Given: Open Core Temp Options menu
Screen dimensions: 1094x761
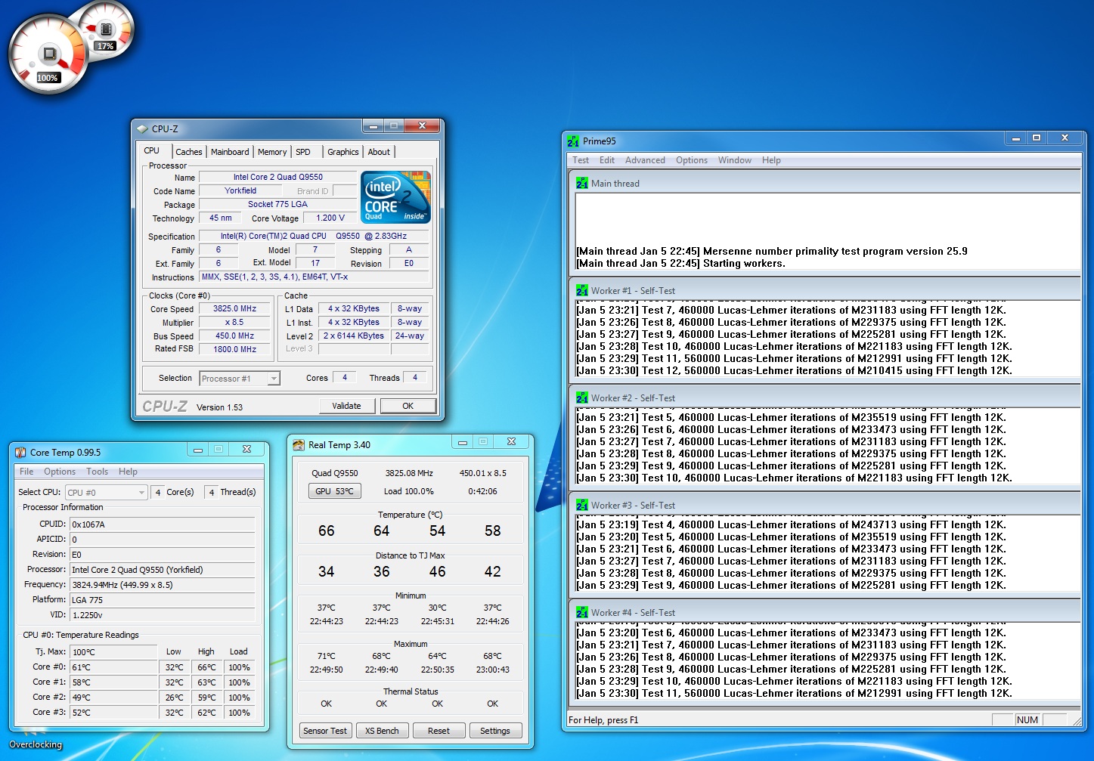Looking at the screenshot, I should (x=60, y=472).
